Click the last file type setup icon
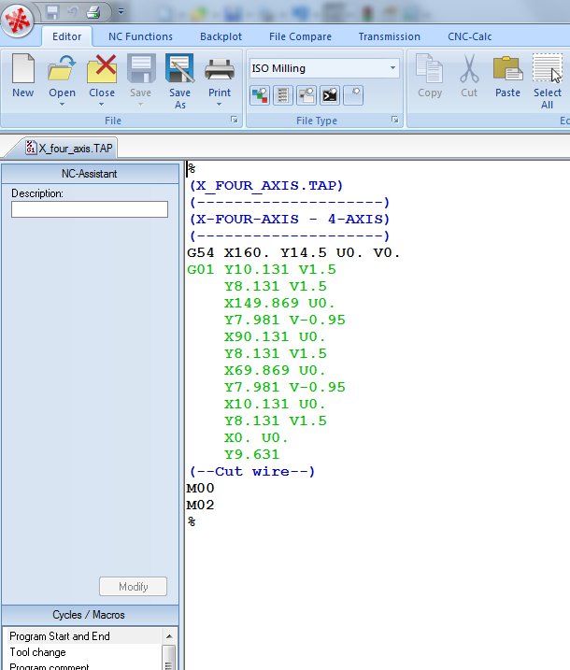The image size is (570, 670). pos(353,95)
